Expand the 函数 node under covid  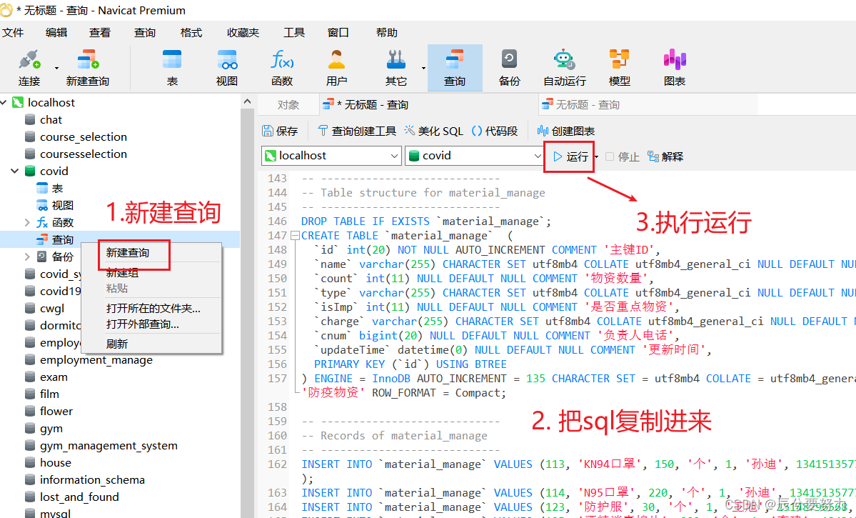coord(26,222)
